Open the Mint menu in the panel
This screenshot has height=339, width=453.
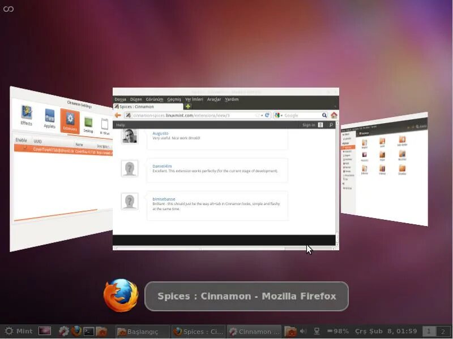coord(19,331)
